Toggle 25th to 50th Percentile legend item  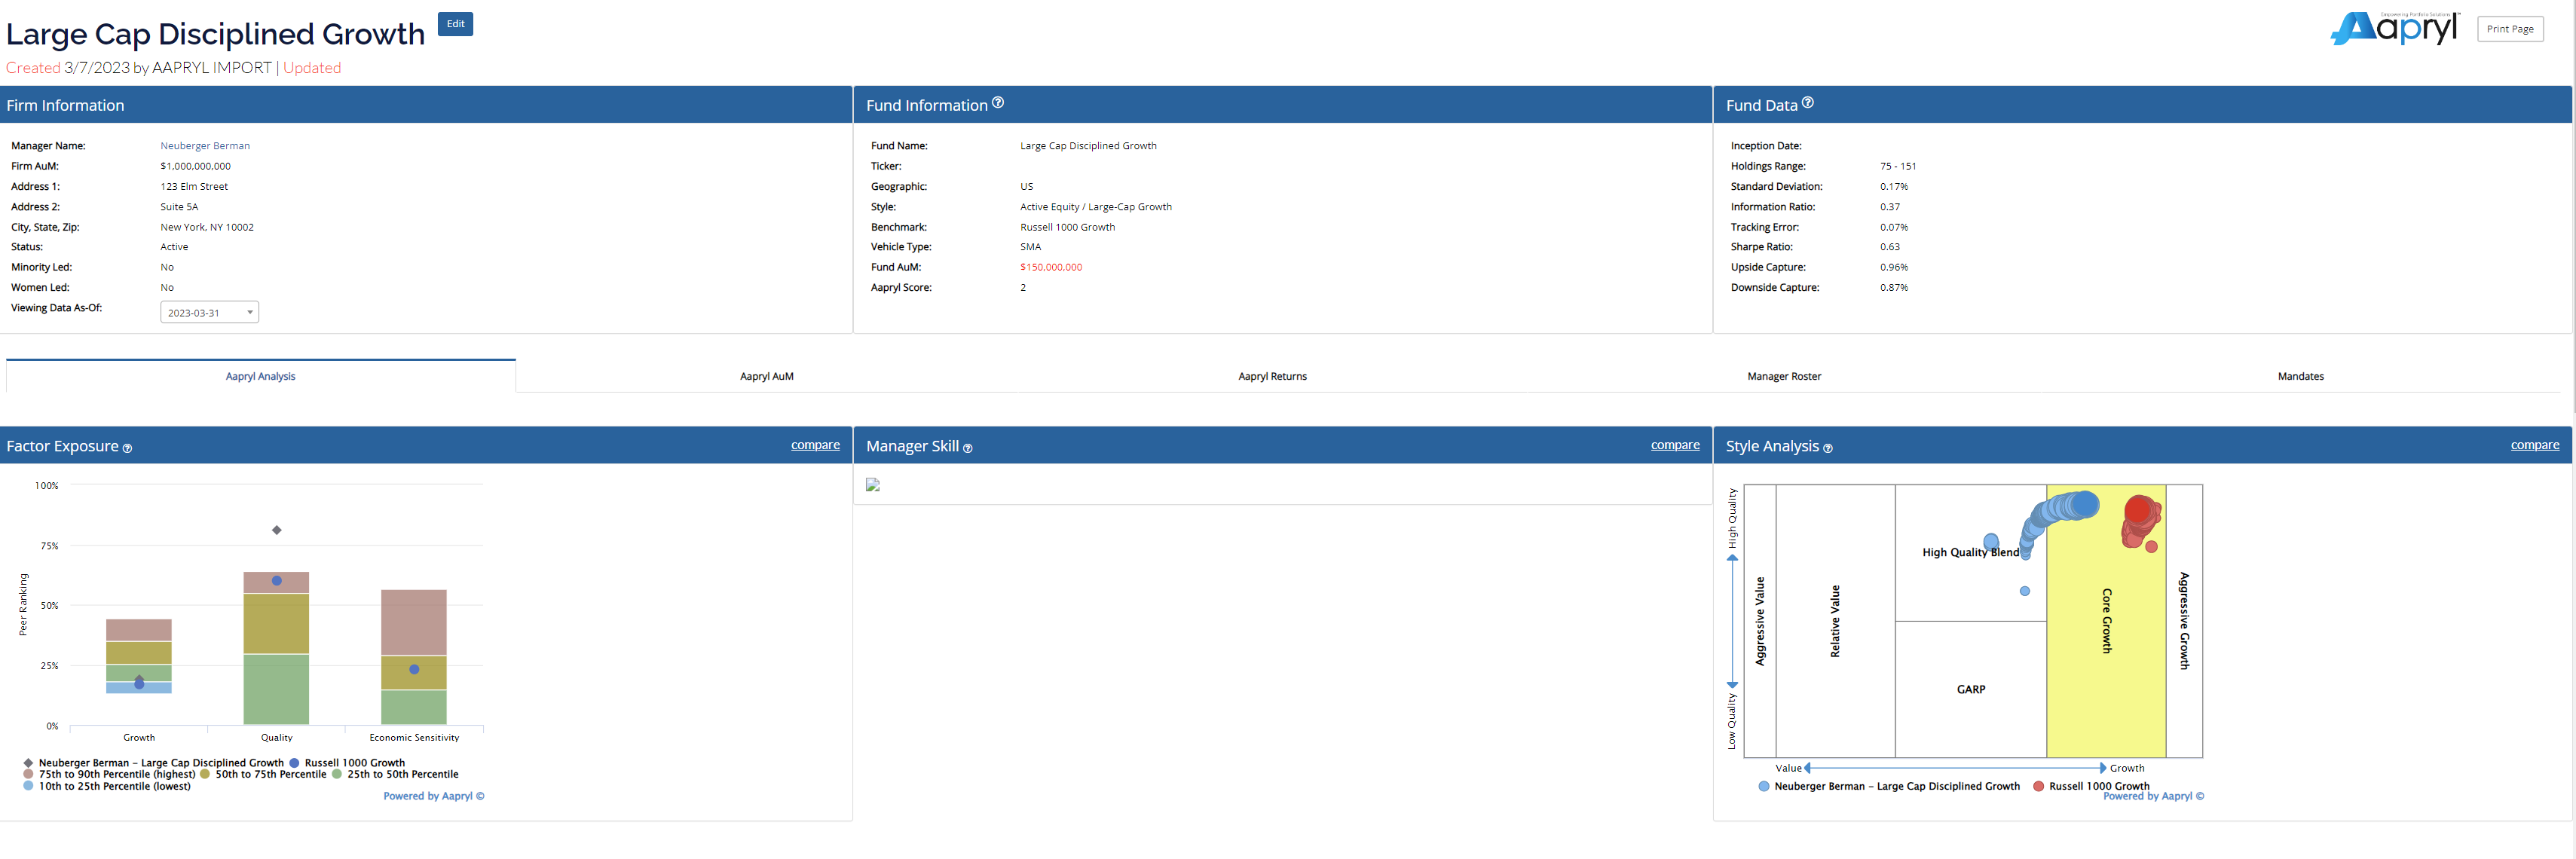[395, 774]
